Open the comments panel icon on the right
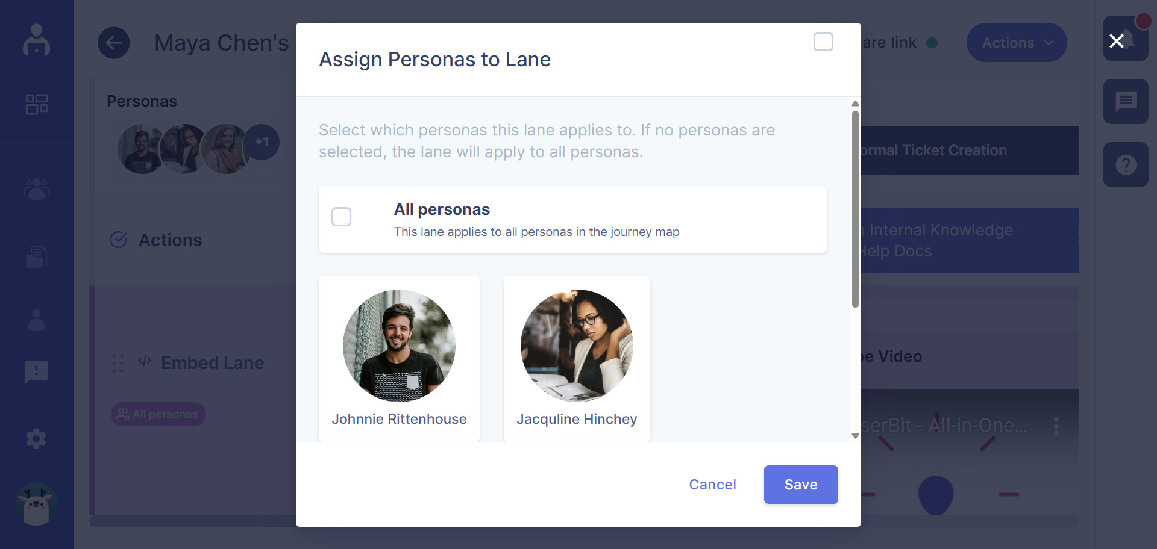The width and height of the screenshot is (1157, 549). (x=1126, y=101)
